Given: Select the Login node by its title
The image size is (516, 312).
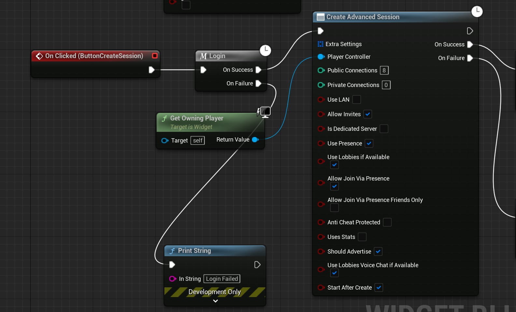Looking at the screenshot, I should click(217, 56).
